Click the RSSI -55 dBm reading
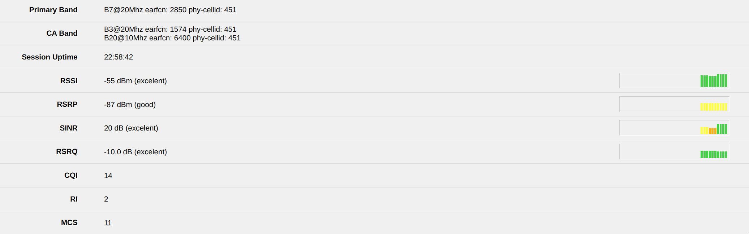The image size is (749, 234). [135, 81]
